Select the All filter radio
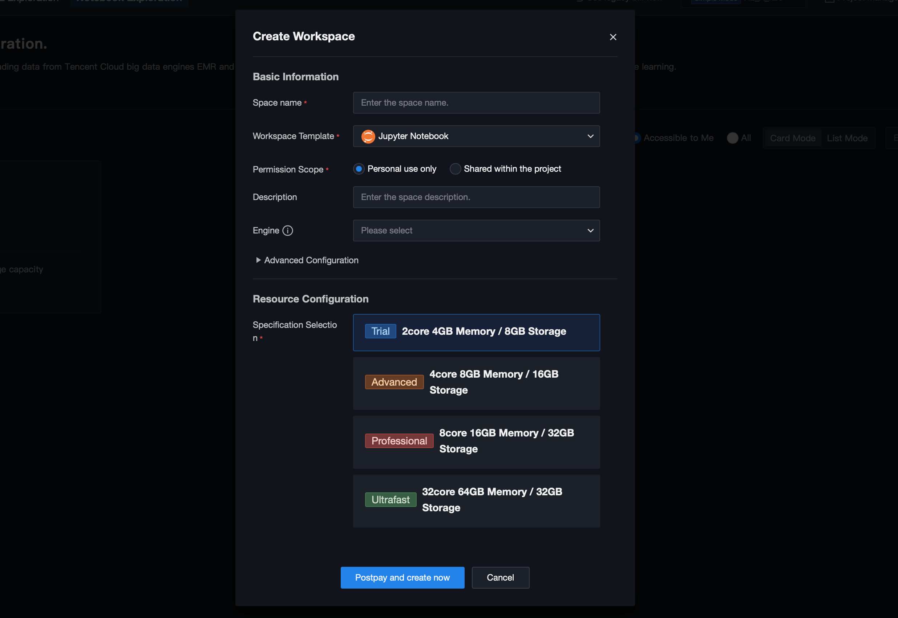This screenshot has height=618, width=898. (732, 138)
